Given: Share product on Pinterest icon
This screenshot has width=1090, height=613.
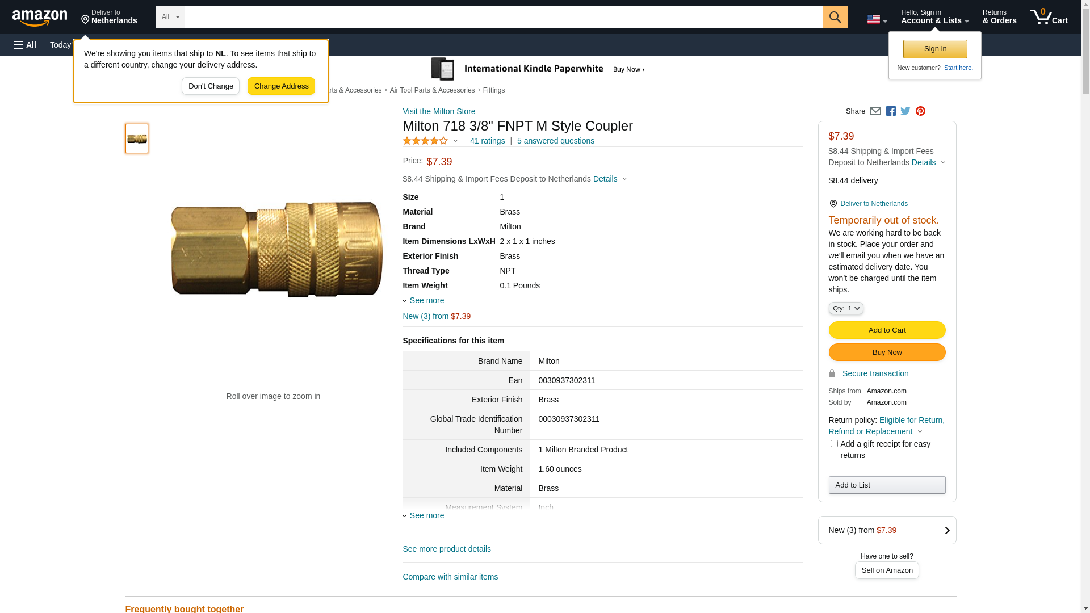Looking at the screenshot, I should pos(920,111).
